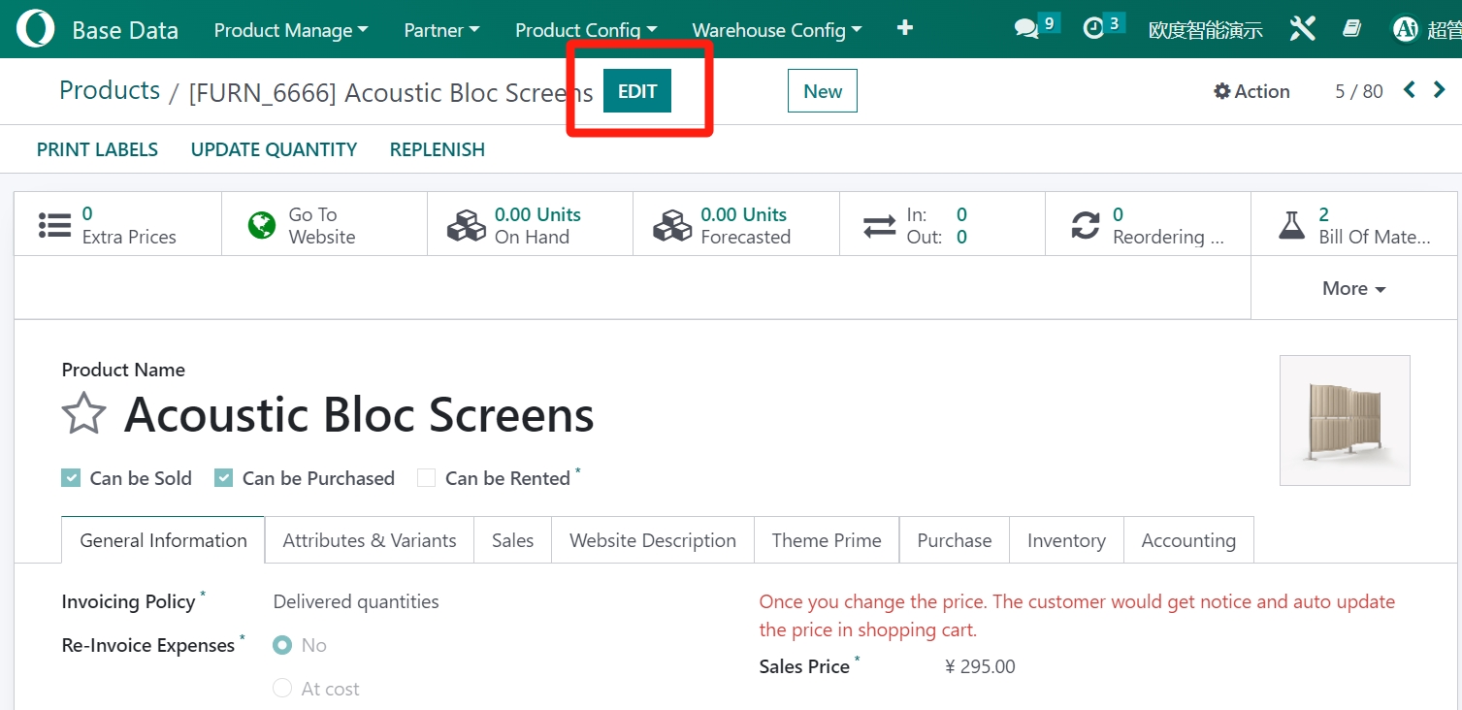The height and width of the screenshot is (710, 1462).
Task: Open the Inventory tab
Action: [1066, 540]
